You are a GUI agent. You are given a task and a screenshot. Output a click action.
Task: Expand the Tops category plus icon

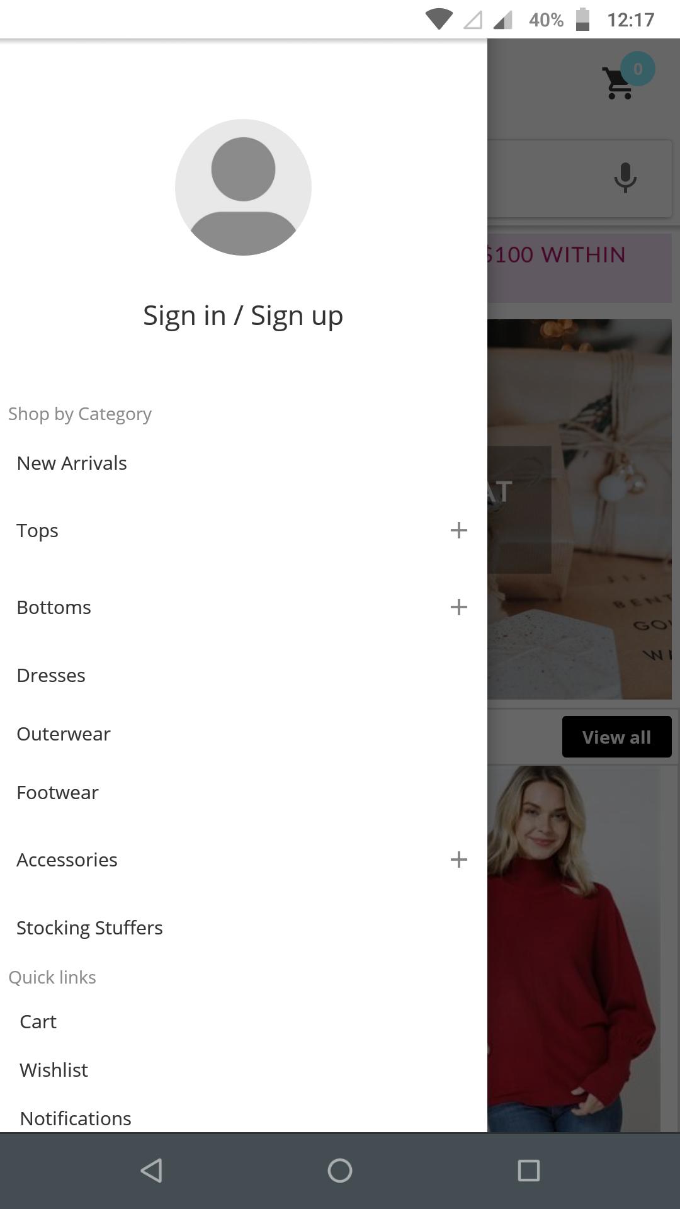coord(459,530)
